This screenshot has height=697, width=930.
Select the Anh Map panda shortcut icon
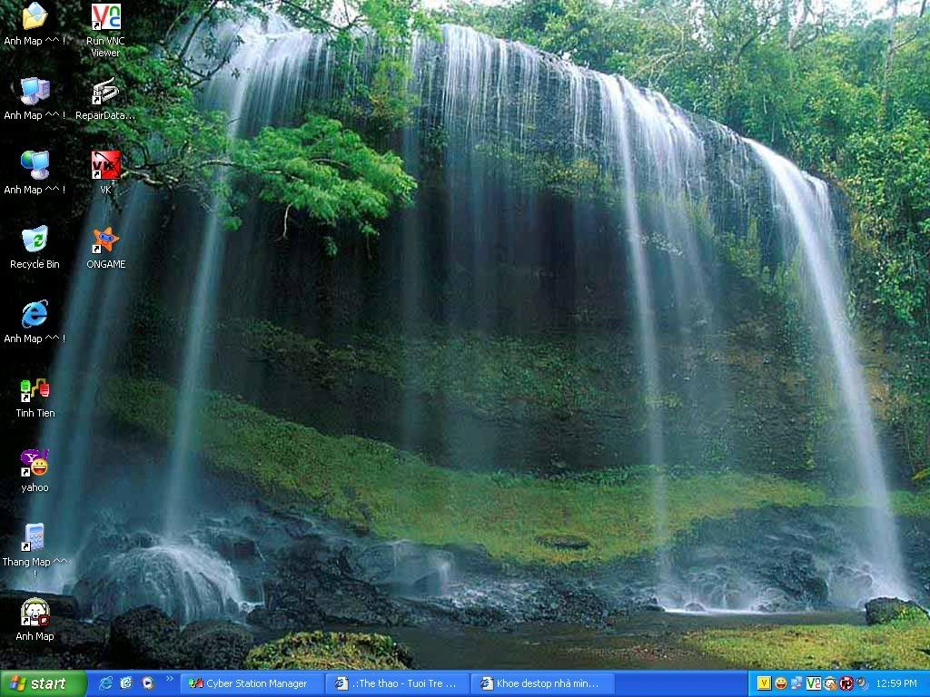click(35, 614)
